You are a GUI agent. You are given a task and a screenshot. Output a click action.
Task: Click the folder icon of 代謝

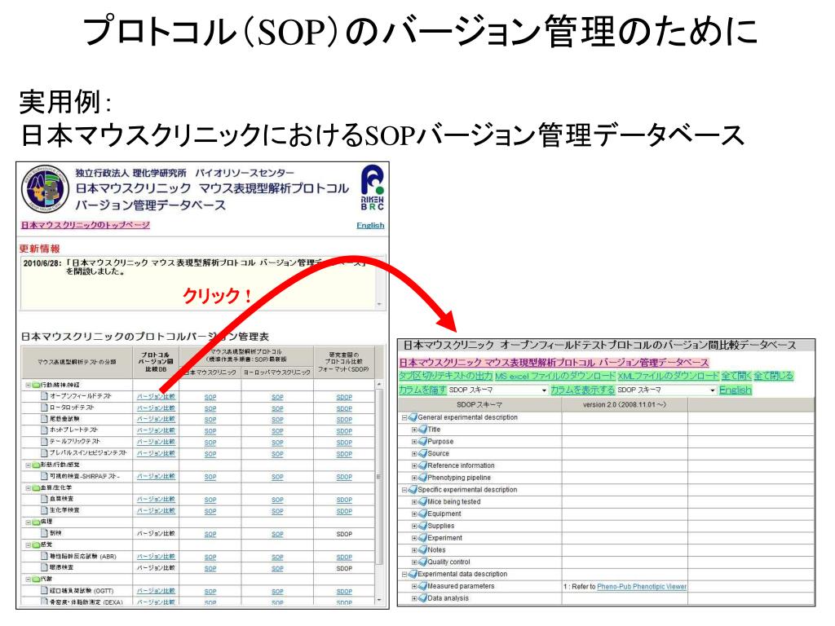click(x=36, y=580)
